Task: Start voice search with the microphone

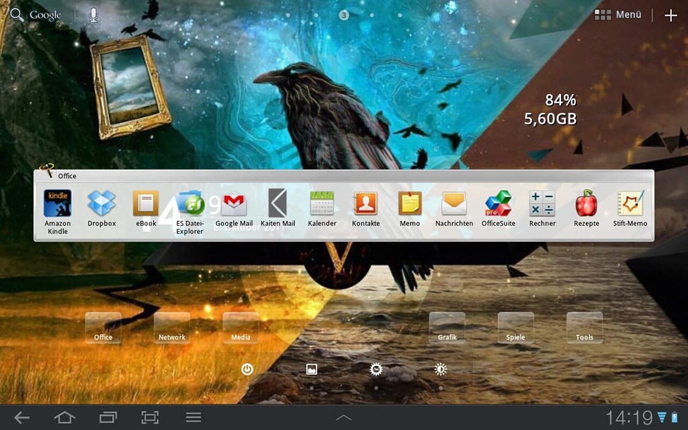Action: 93,15
